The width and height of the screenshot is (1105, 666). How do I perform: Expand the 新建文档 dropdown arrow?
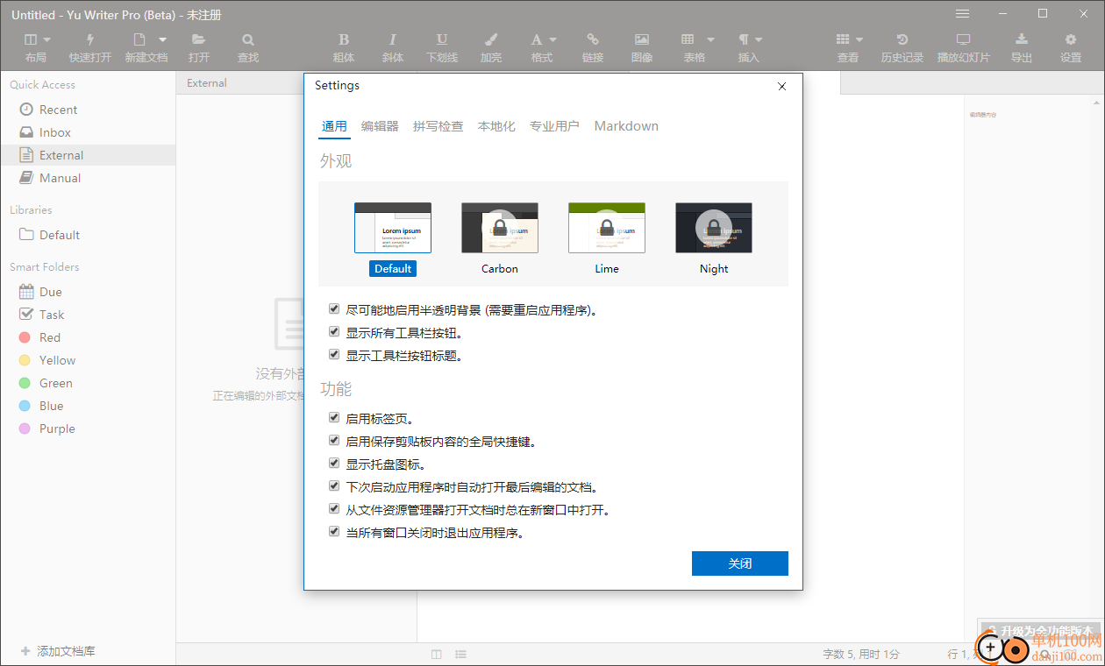point(162,39)
